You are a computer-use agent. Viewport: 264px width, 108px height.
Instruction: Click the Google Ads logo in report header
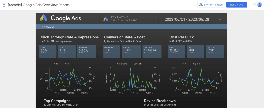[60, 18]
